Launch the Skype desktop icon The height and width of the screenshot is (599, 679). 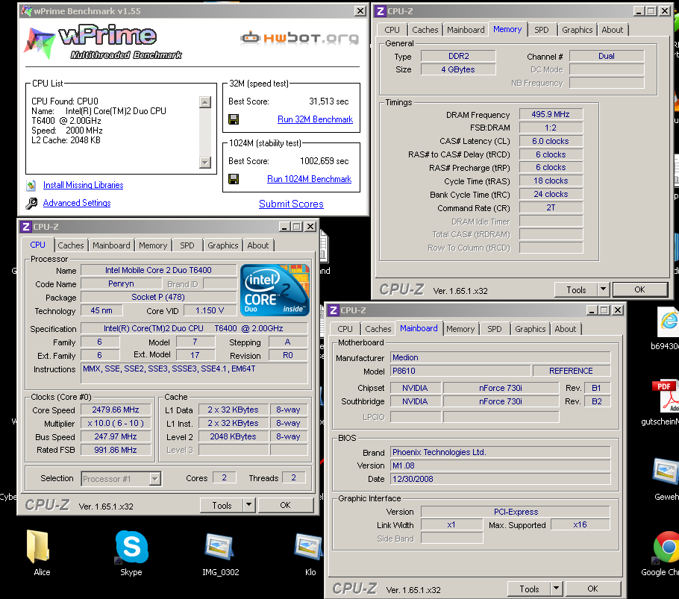[x=131, y=546]
